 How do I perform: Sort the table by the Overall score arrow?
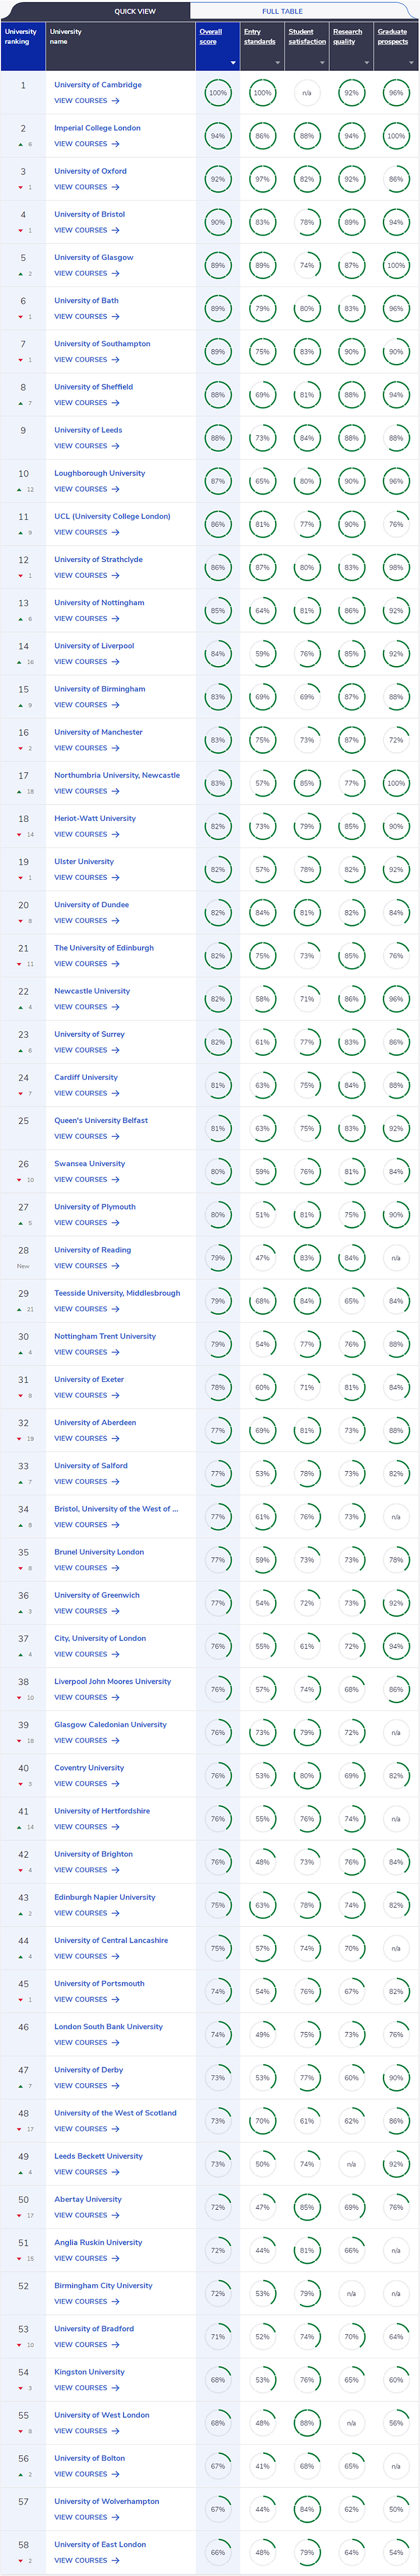tap(234, 63)
